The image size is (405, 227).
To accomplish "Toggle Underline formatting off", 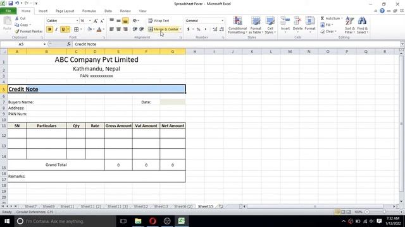I will click(x=63, y=30).
